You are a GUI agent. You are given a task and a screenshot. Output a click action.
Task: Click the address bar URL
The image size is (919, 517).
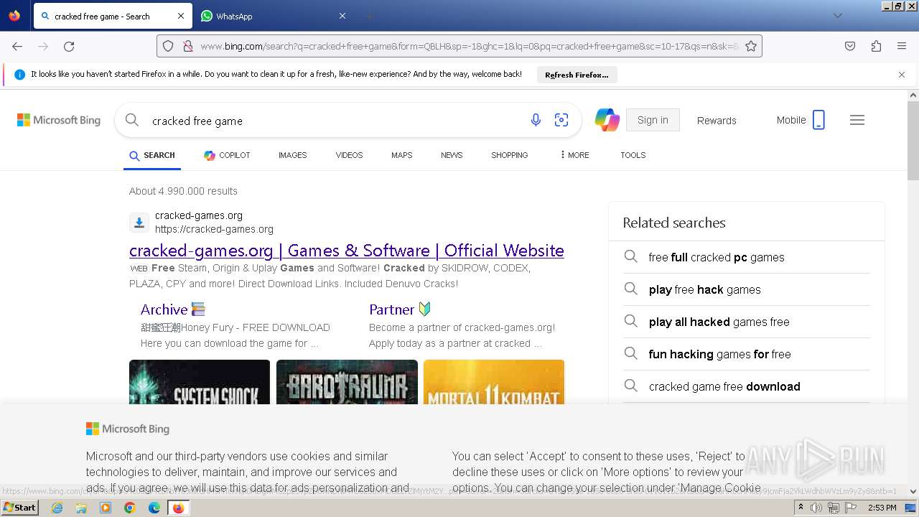coord(469,46)
